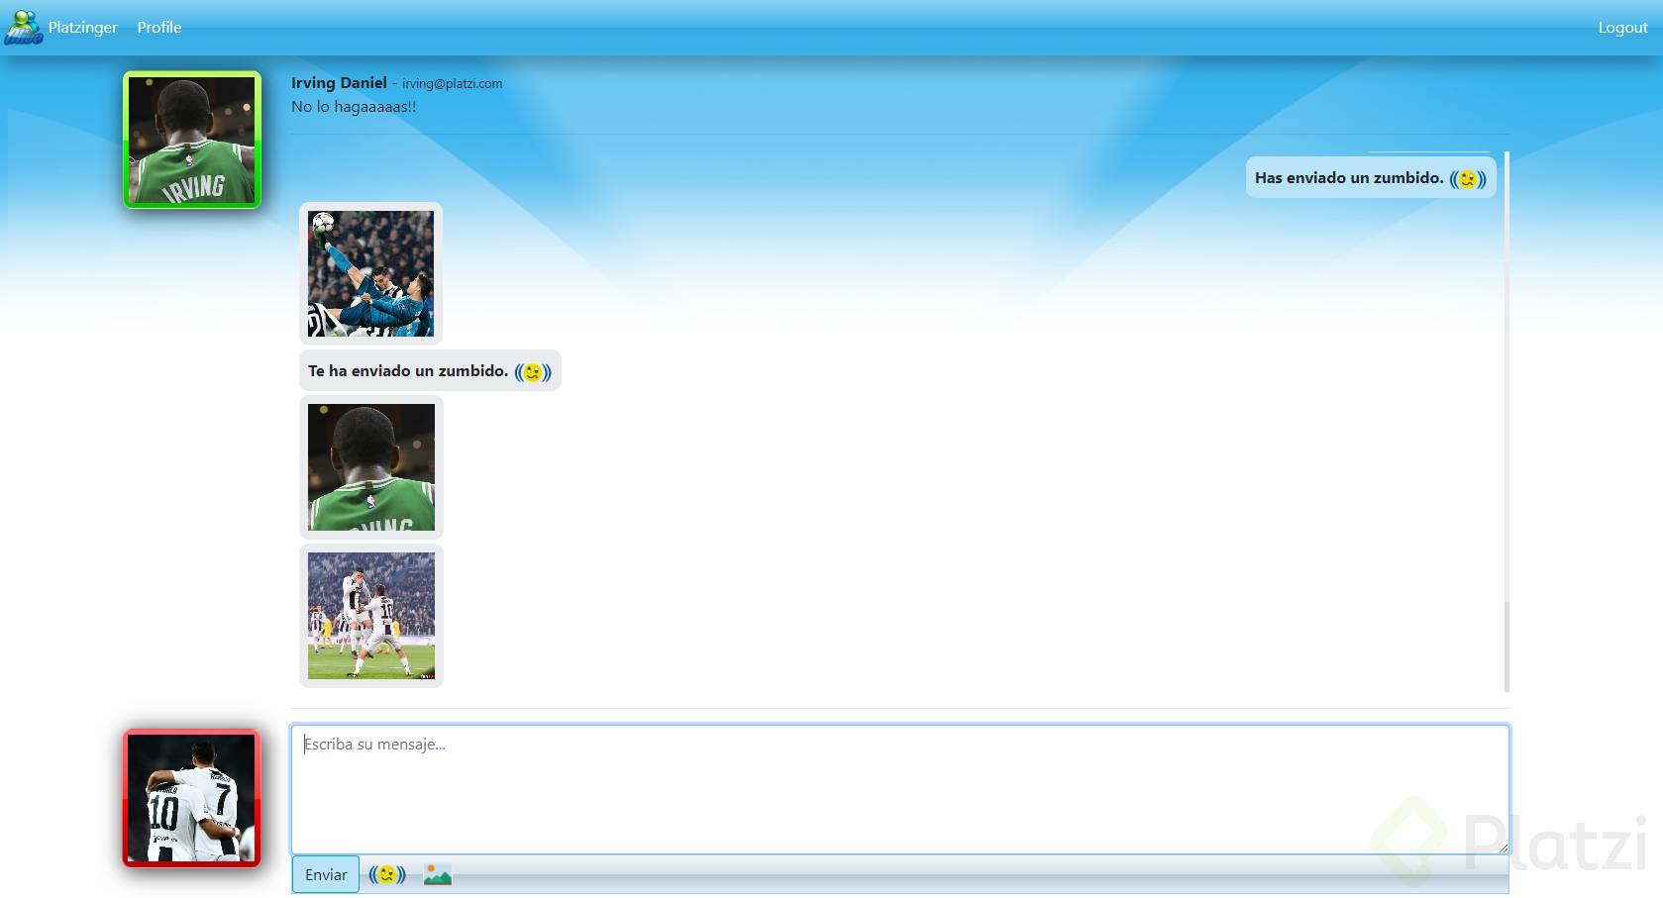Click the attach image icon
The image size is (1663, 898).
(438, 874)
